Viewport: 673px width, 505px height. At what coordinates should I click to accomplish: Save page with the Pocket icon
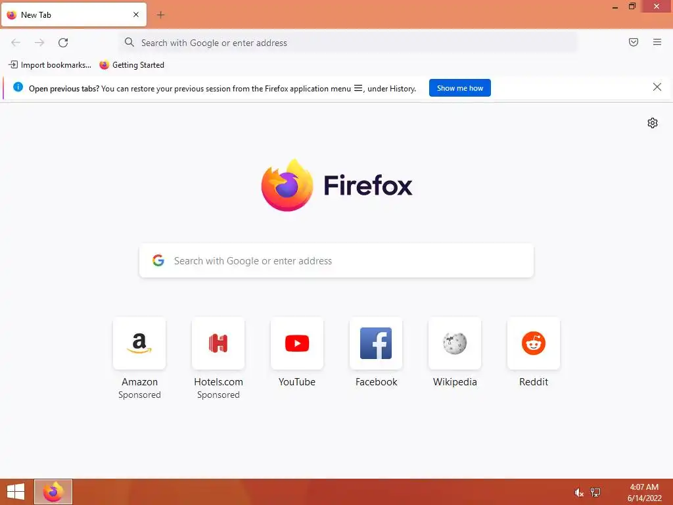point(633,42)
